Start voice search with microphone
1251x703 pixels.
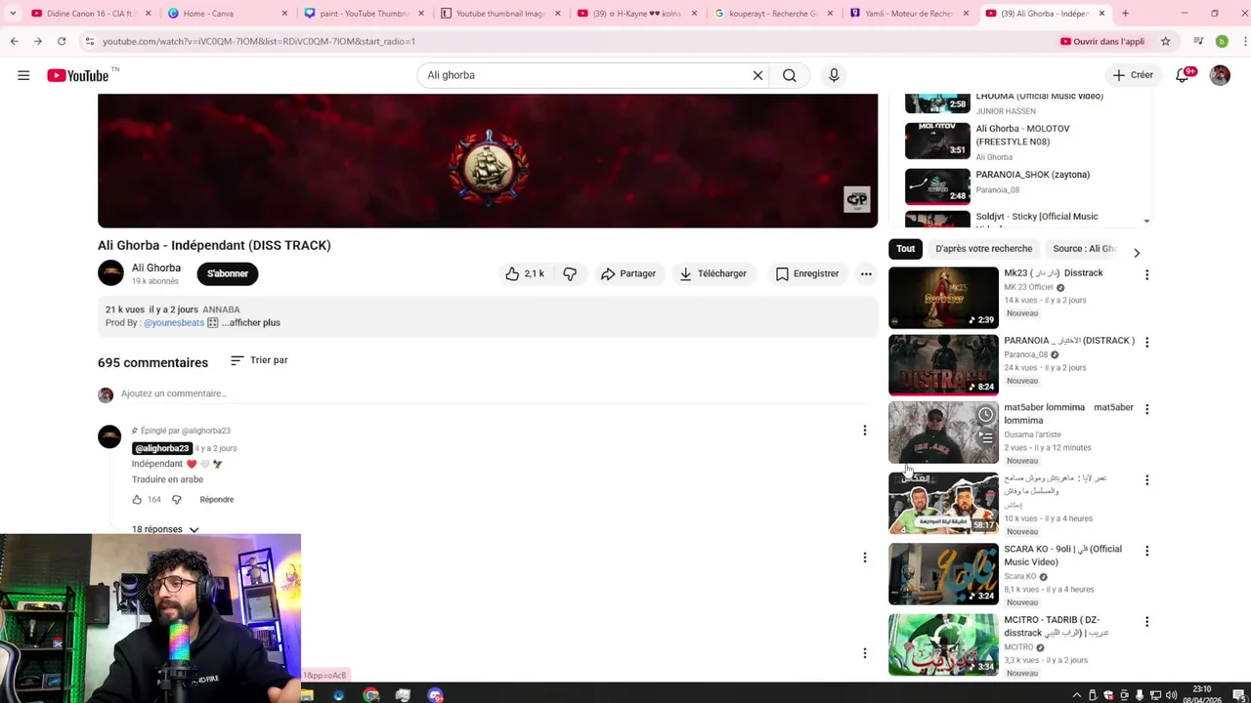point(834,75)
